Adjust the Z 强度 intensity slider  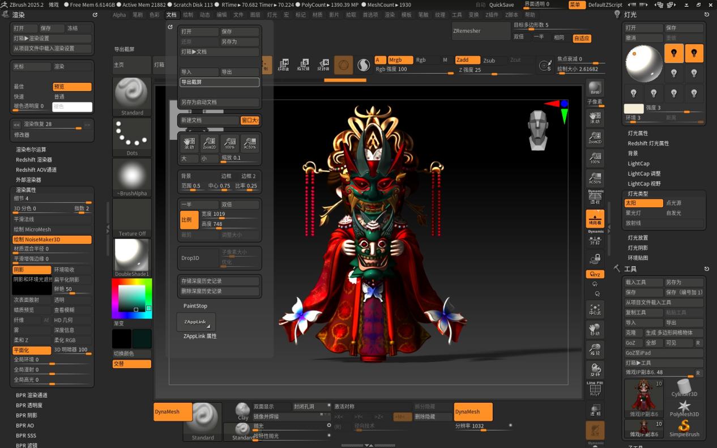(494, 70)
